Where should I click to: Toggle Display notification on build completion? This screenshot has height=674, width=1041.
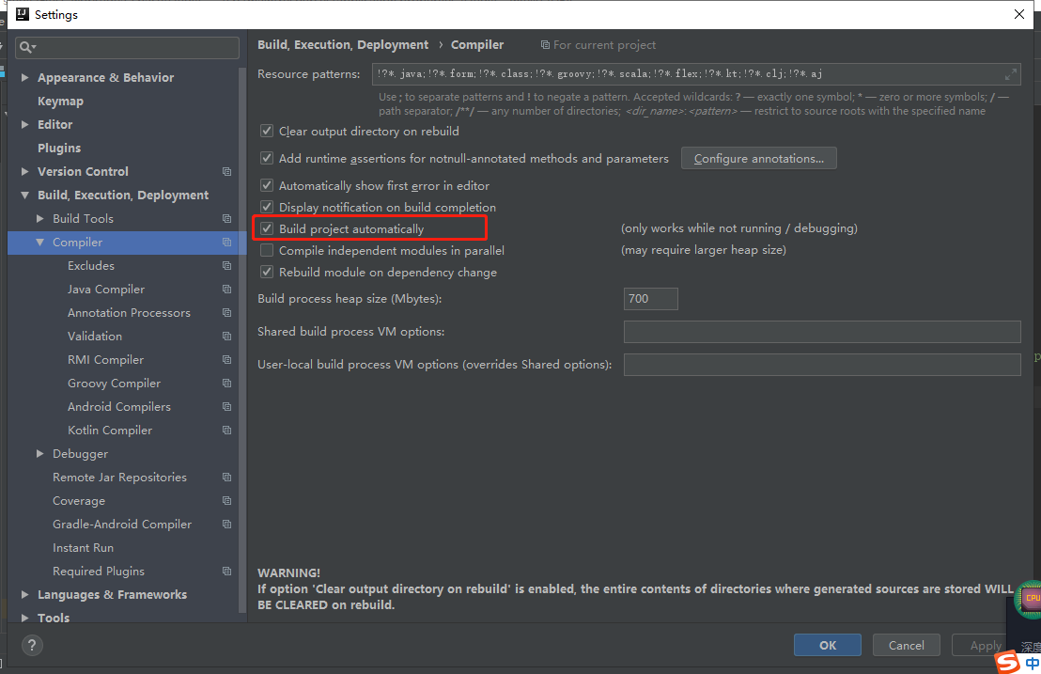pyautogui.click(x=267, y=207)
